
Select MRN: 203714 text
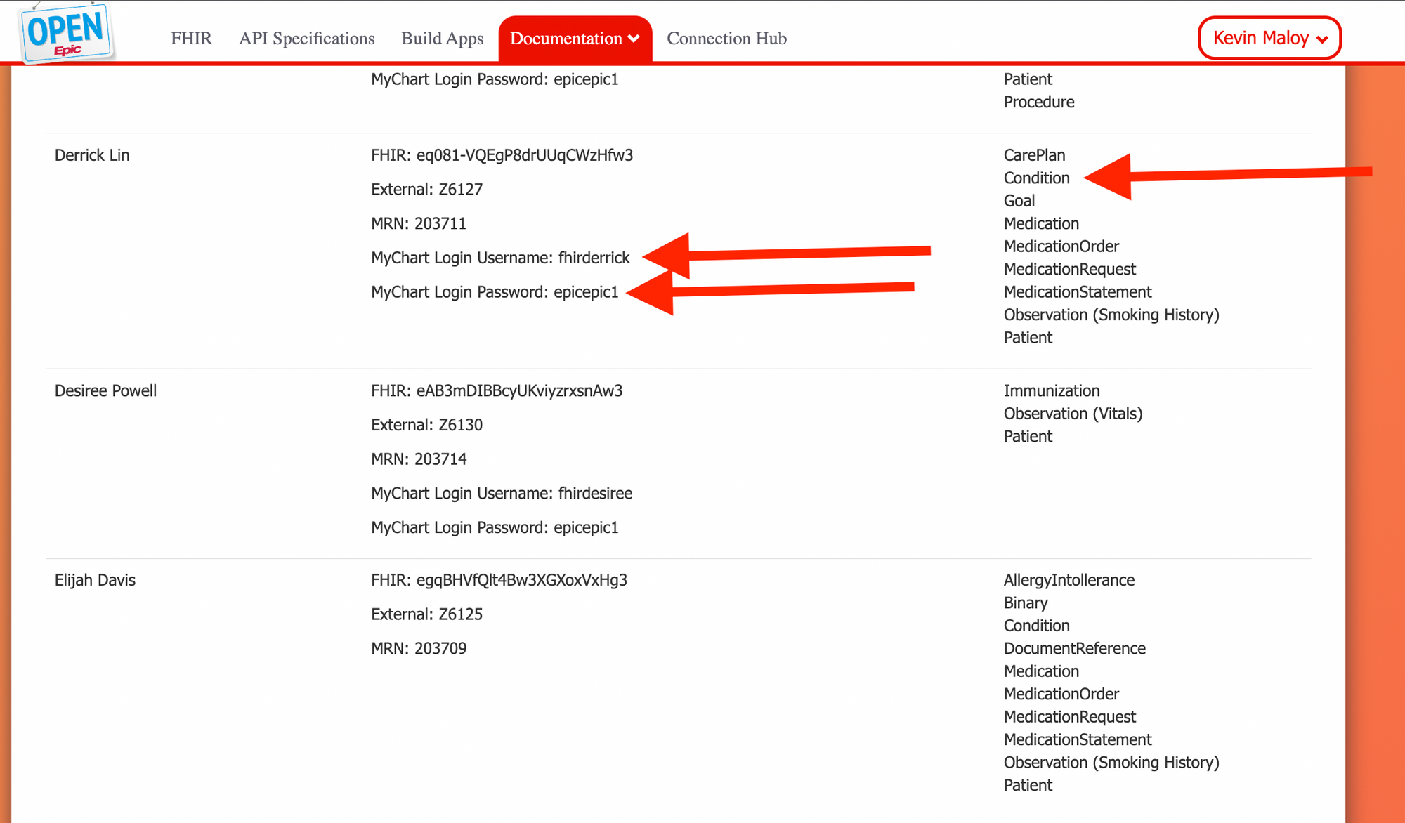point(419,459)
